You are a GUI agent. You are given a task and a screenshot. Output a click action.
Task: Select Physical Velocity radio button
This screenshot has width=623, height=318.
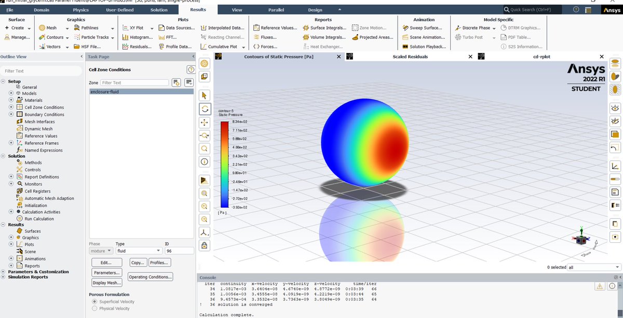[94, 308]
